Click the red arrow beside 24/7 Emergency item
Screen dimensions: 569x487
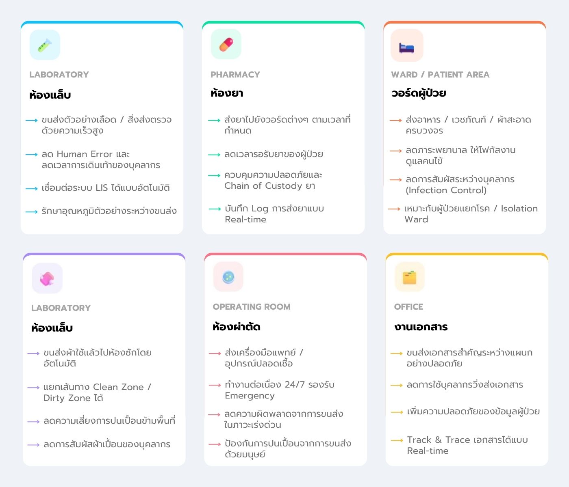point(215,385)
